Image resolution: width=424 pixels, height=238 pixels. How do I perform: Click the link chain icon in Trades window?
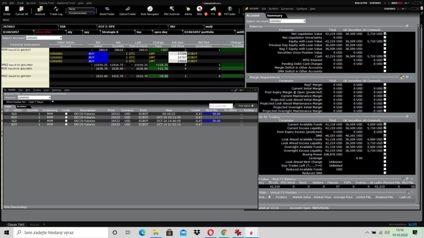click(236, 90)
